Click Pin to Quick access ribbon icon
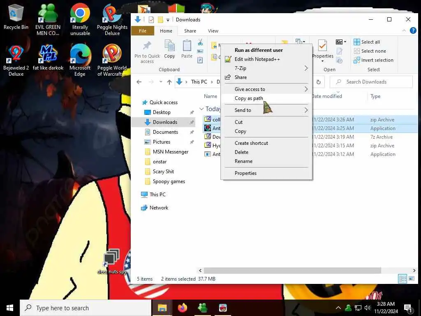421x316 pixels. pyautogui.click(x=147, y=52)
